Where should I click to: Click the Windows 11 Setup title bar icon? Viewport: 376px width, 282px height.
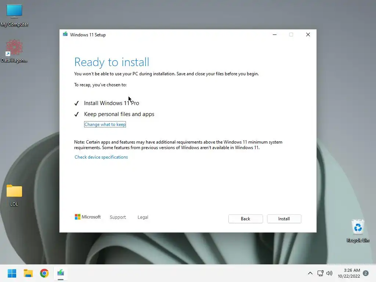(65, 34)
